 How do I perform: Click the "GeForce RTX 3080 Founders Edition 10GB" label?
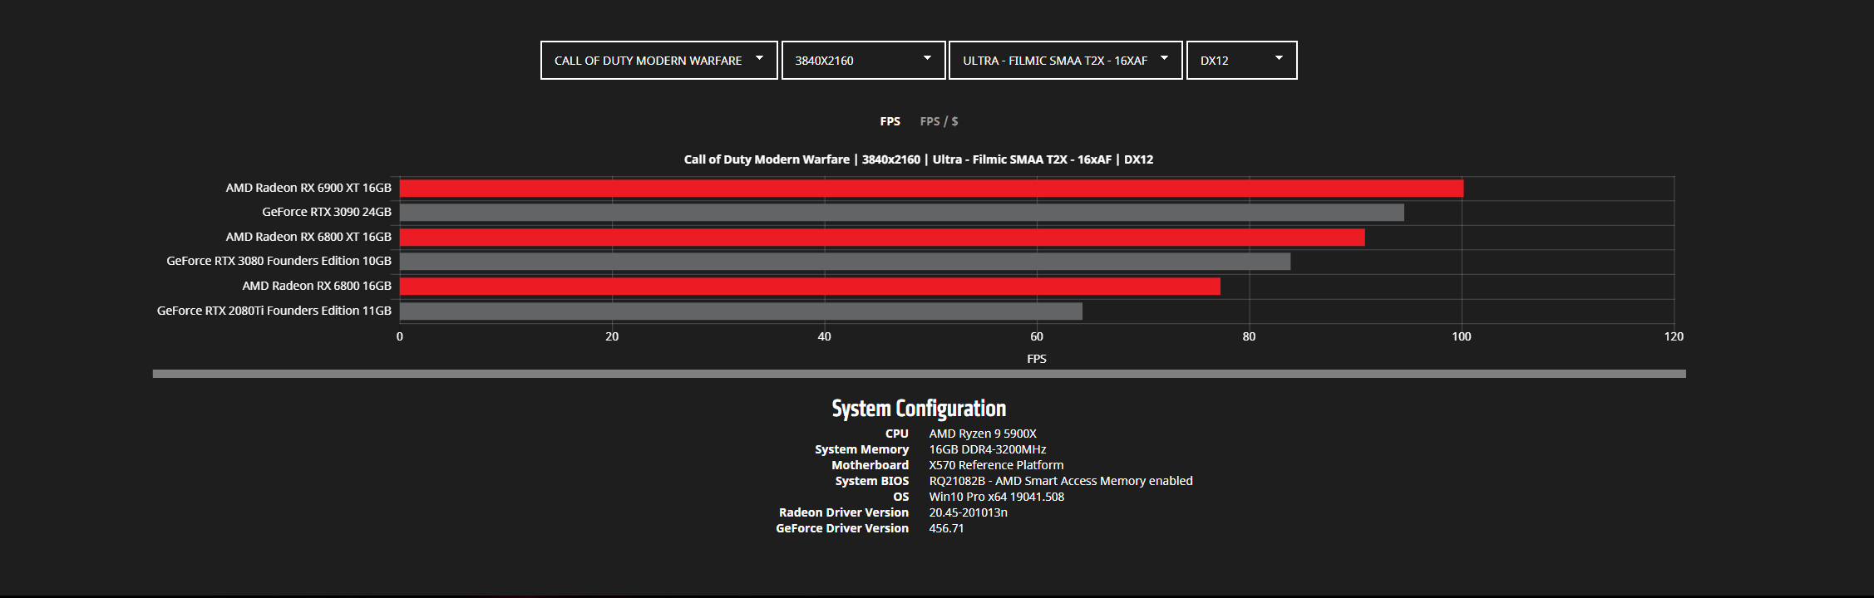tap(279, 261)
